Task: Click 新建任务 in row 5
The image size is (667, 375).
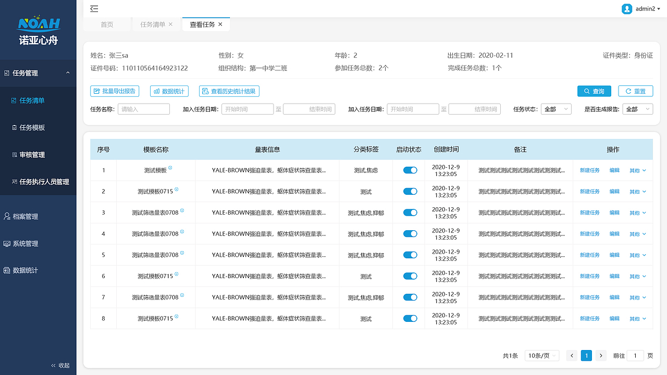Action: (x=590, y=255)
